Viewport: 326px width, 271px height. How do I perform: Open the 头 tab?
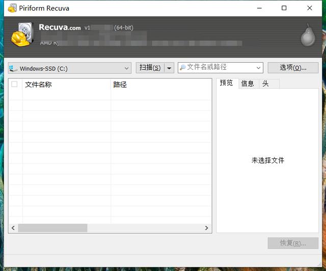tap(265, 84)
